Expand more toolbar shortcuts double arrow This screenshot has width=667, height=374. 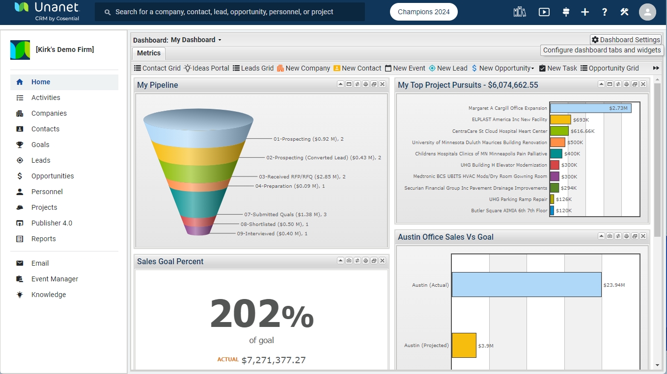click(656, 68)
